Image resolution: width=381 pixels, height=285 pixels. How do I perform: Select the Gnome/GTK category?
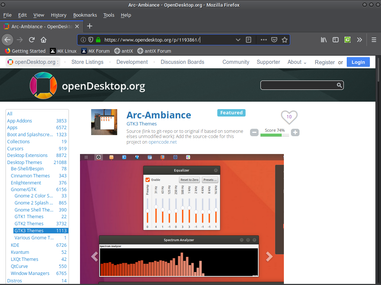(23, 190)
